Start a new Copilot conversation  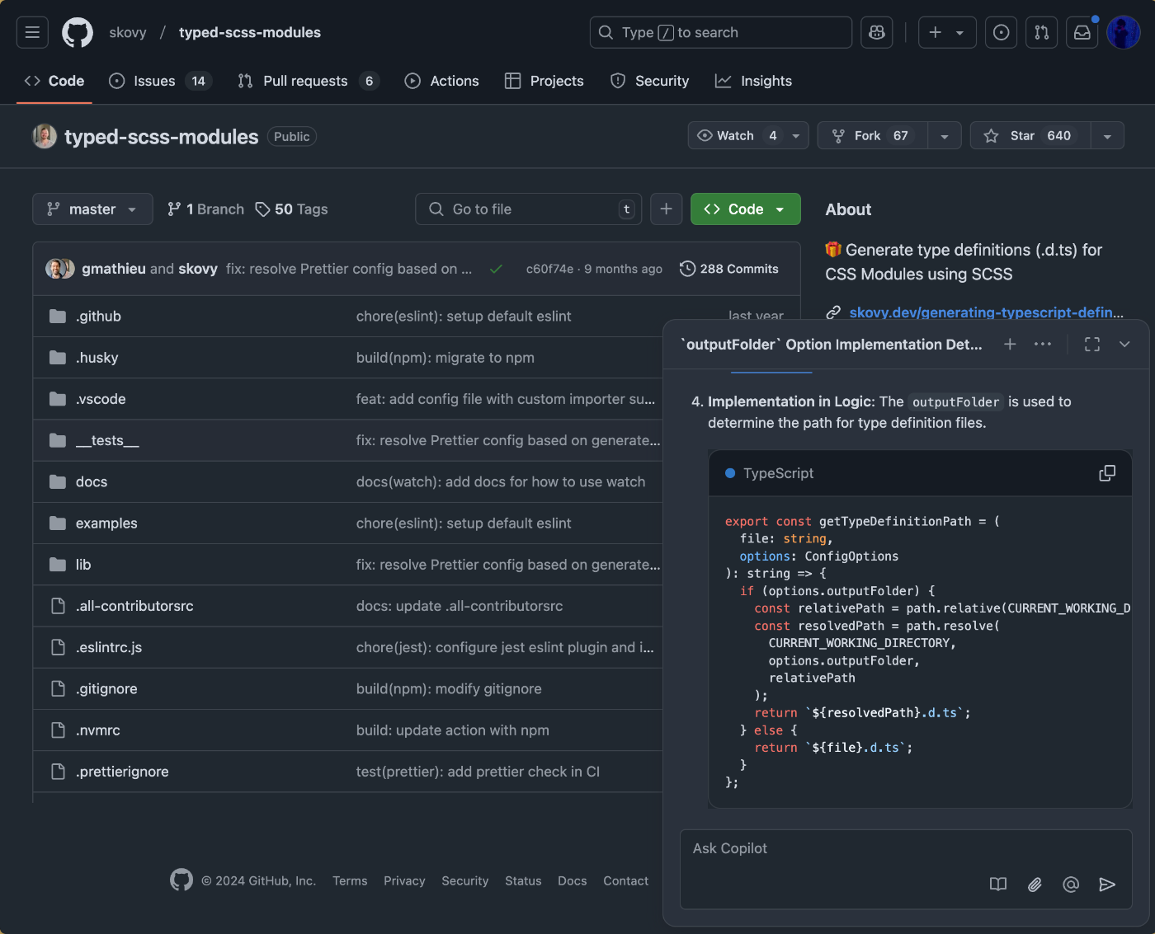click(x=1010, y=345)
